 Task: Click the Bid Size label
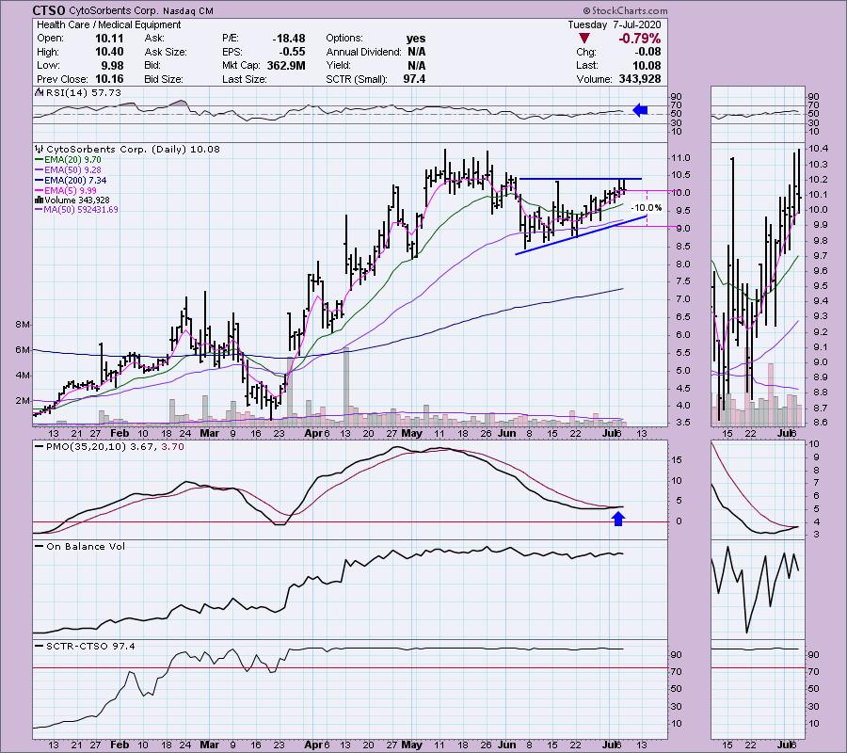(x=166, y=79)
